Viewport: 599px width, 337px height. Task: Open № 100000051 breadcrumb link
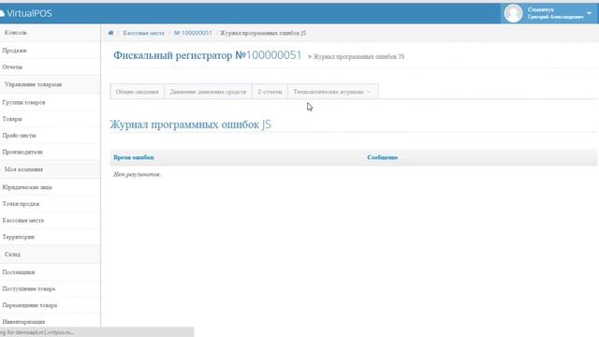click(x=193, y=34)
